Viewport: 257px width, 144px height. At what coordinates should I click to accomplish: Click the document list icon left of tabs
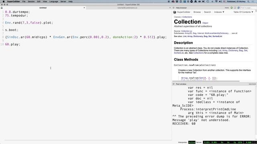click(x=2, y=8)
